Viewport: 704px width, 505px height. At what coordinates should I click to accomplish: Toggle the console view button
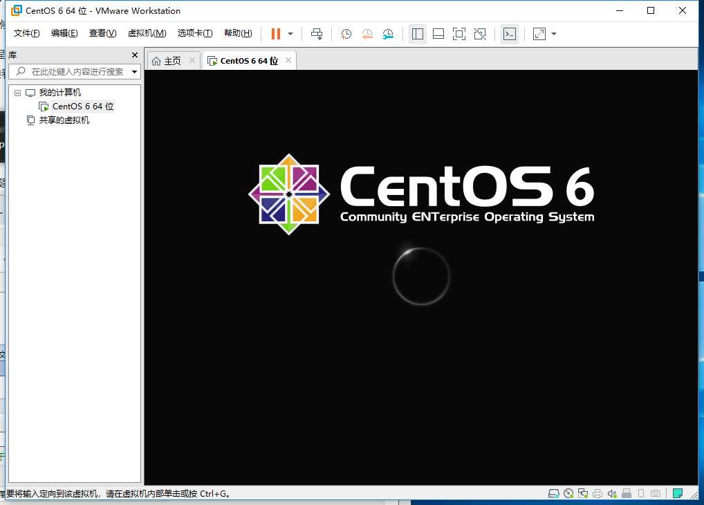pos(510,34)
